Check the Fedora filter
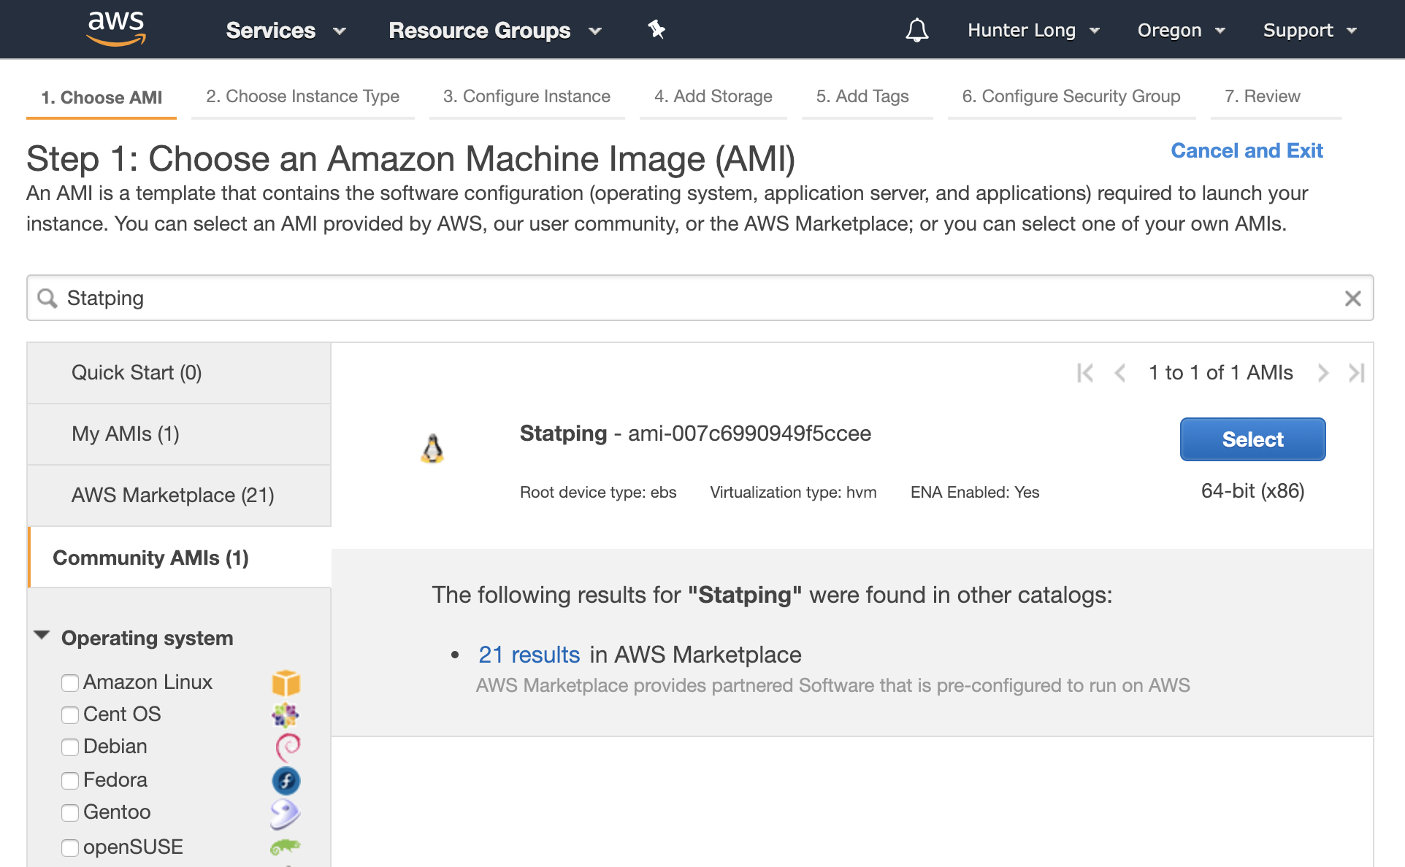 coord(70,781)
